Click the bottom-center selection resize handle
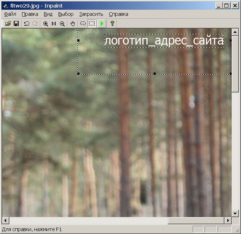 coord(155,73)
